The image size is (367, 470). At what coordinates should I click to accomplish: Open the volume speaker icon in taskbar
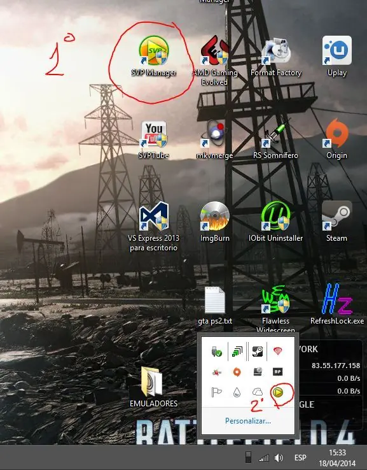point(279,458)
